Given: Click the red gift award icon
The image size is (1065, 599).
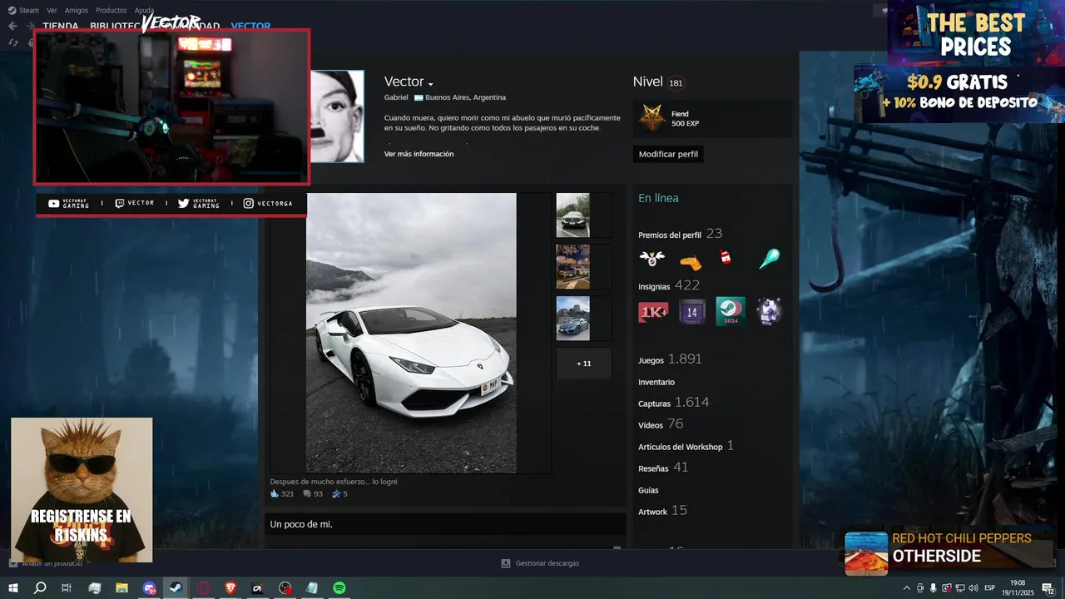Looking at the screenshot, I should (x=726, y=257).
